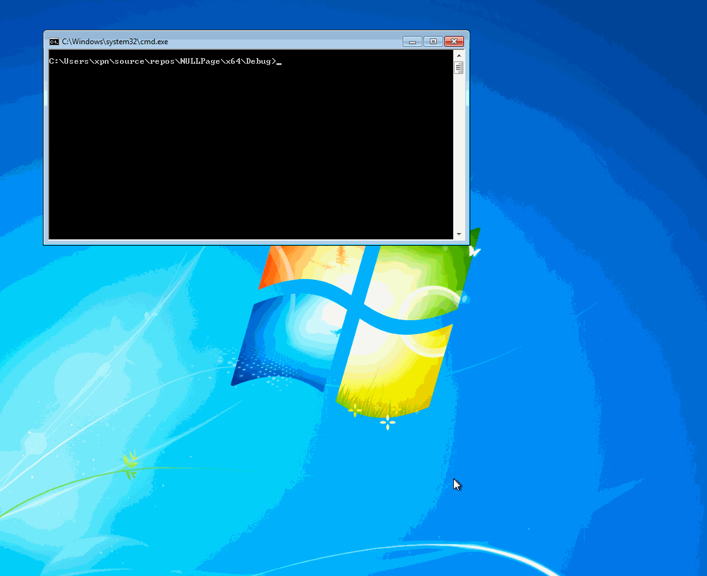This screenshot has width=707, height=576.
Task: Click the white flowers below the logo
Action: [387, 423]
